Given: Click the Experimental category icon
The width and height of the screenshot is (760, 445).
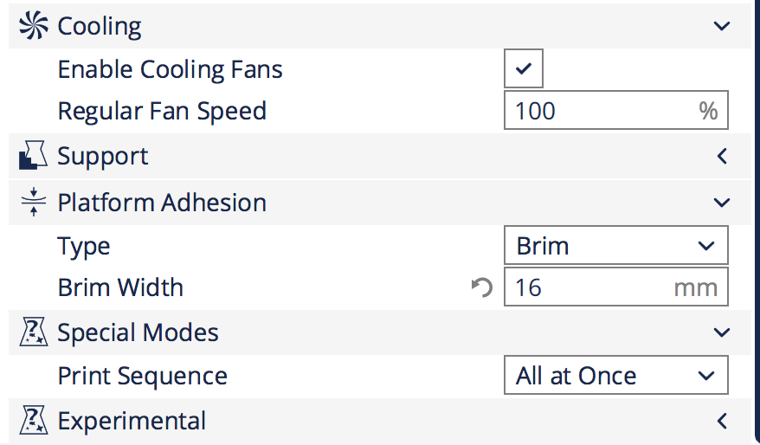Looking at the screenshot, I should [x=34, y=421].
